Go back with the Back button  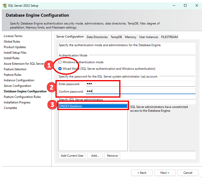[142, 173]
